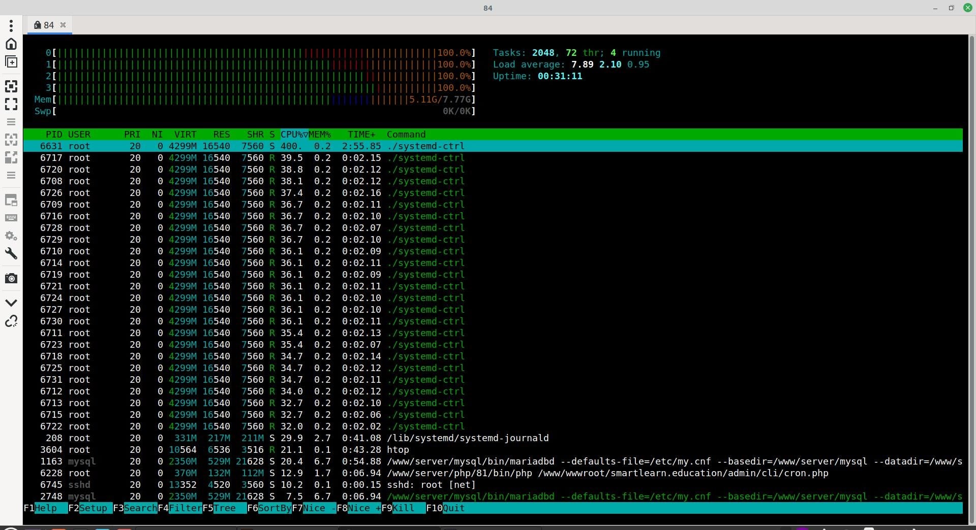The height and width of the screenshot is (530, 976).
Task: Open F6 SortBy options in htop
Action: click(269, 508)
